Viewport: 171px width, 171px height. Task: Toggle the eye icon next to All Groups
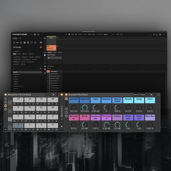(x=41, y=47)
